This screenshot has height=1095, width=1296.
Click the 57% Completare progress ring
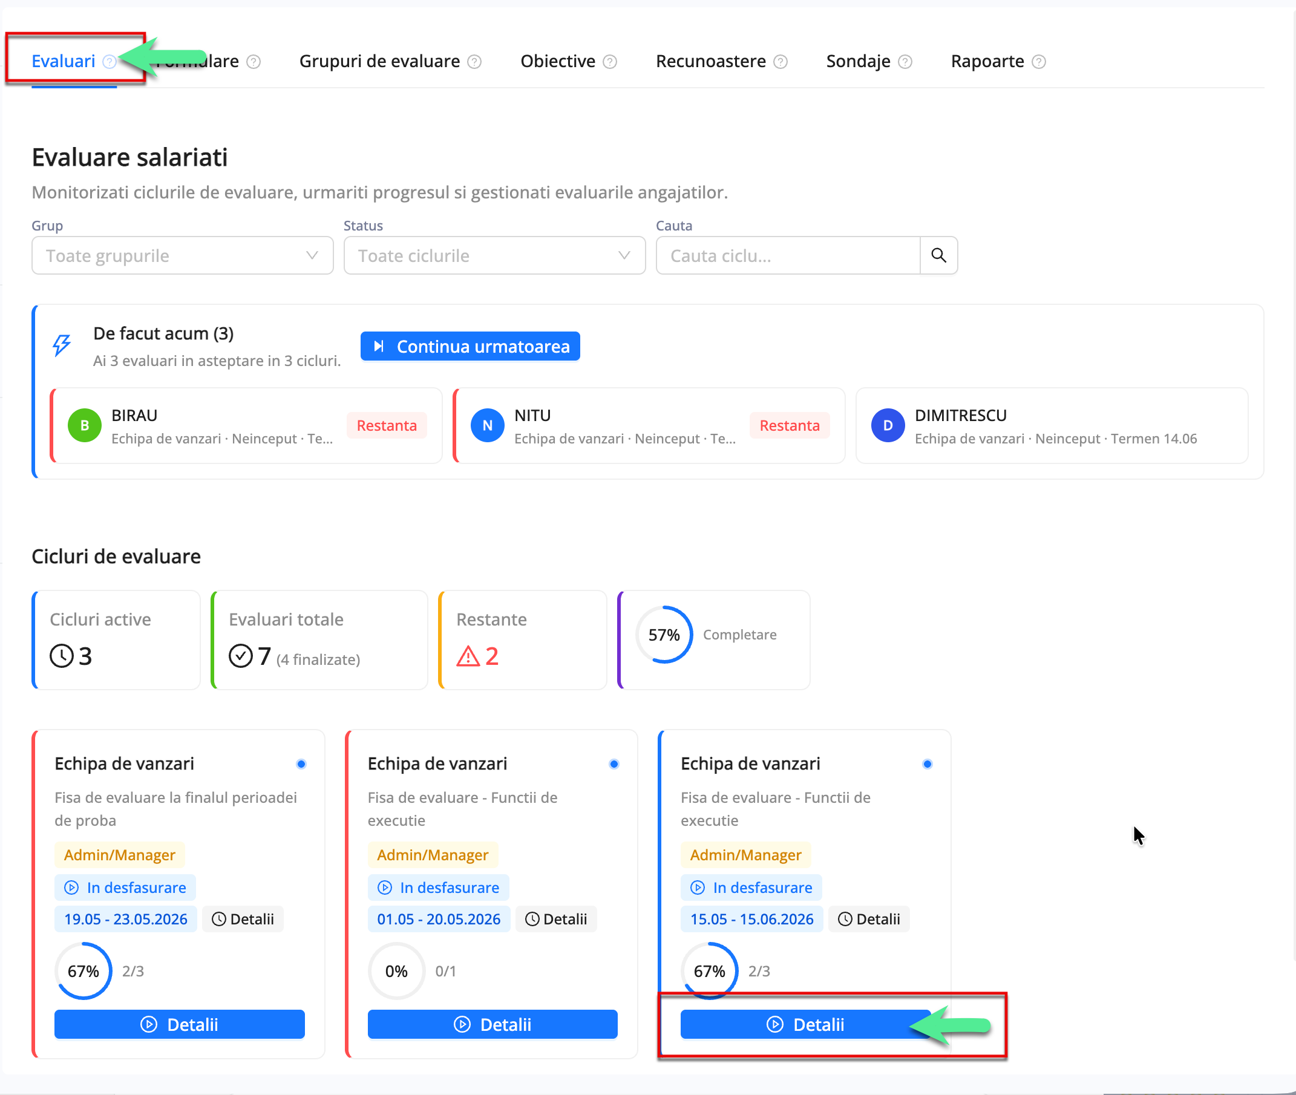point(664,635)
